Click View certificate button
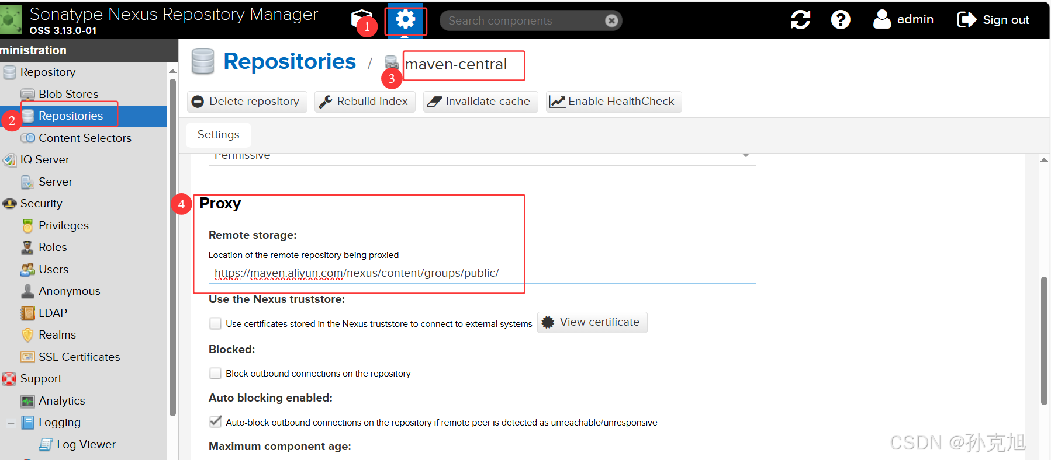 coord(592,322)
